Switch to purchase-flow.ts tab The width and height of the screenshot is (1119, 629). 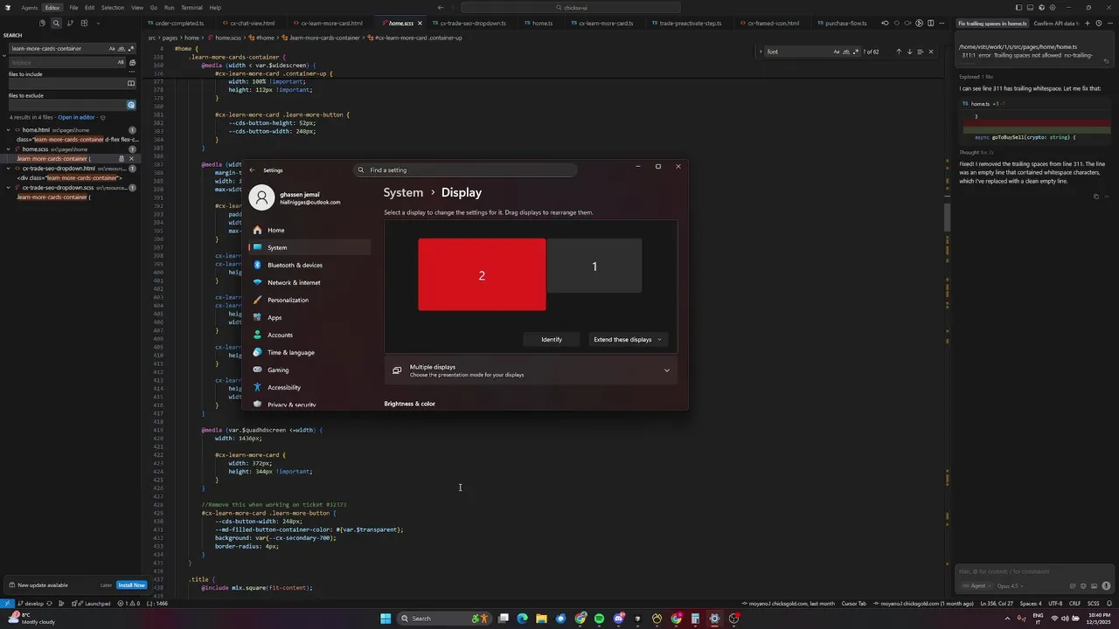840,24
